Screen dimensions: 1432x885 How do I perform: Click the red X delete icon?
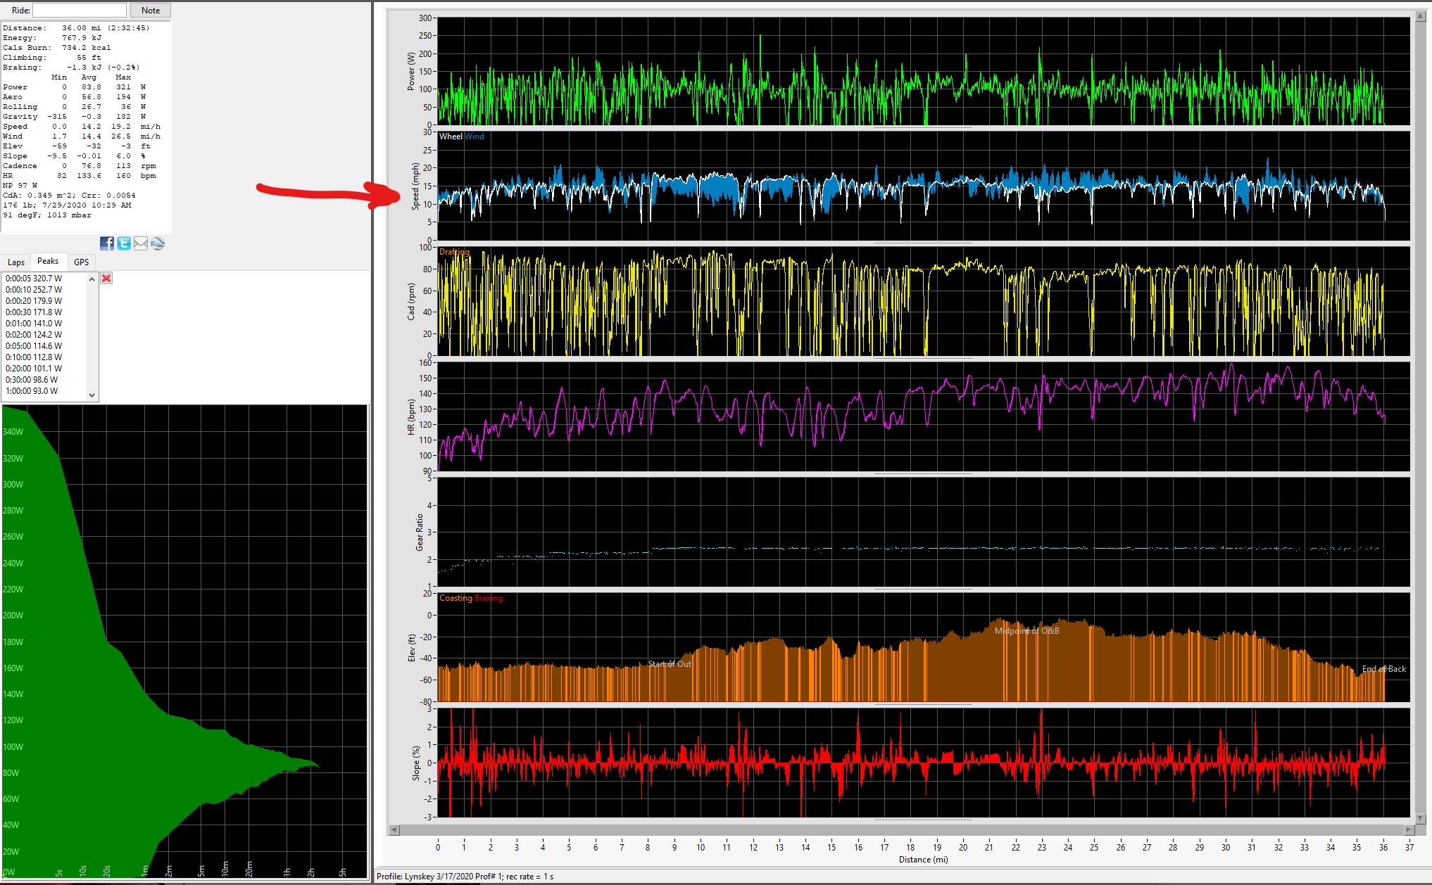coord(106,278)
